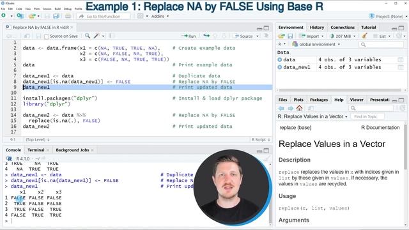Screen dimensions: 409x230
Task: Switch to the Terminal tab
Action: coord(36,150)
